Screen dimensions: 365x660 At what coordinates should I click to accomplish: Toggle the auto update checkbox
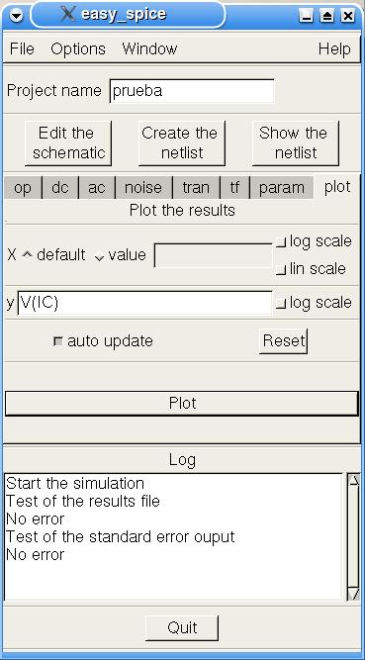pos(58,341)
